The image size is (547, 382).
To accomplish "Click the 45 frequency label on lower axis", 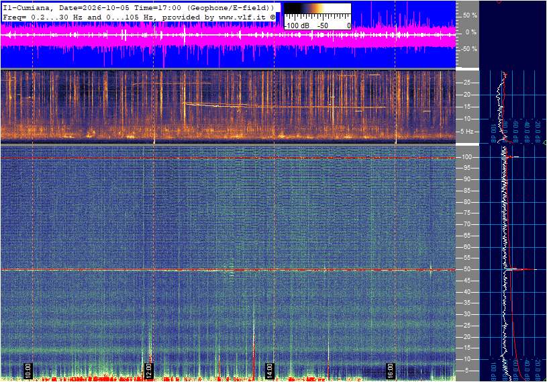I will tap(466, 281).
